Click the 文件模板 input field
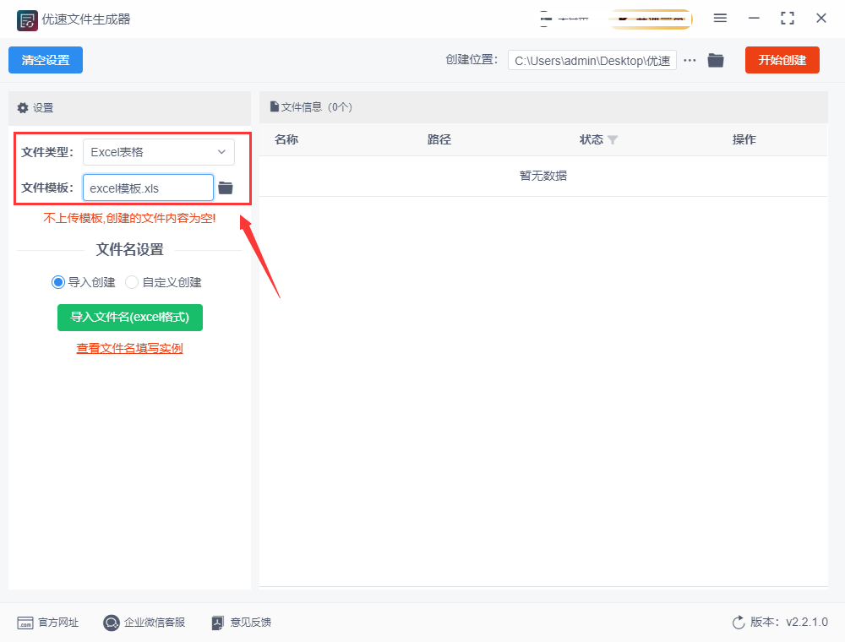The image size is (845, 642). point(148,188)
